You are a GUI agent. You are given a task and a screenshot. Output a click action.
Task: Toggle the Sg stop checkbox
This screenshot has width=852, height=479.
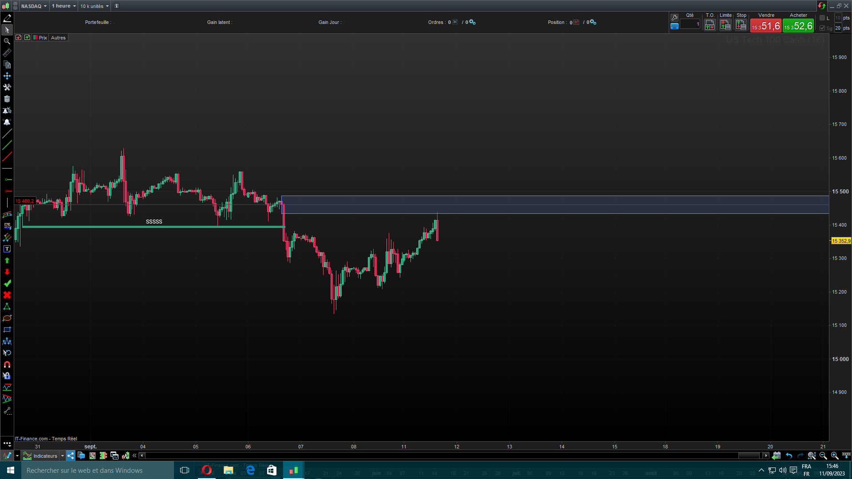[x=822, y=28]
